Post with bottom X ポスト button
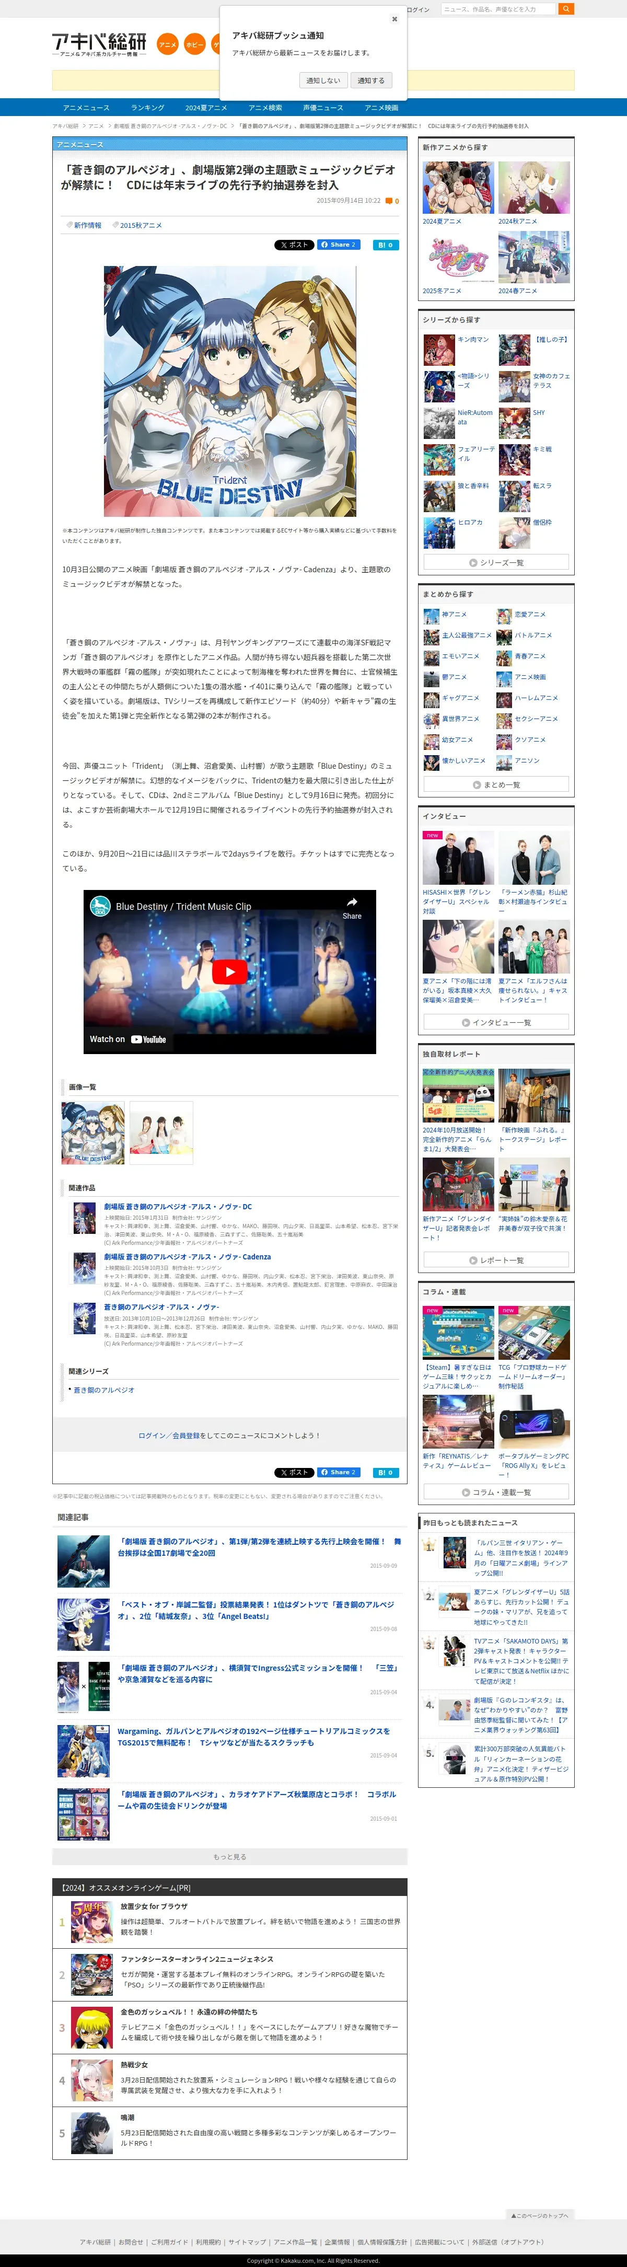Screen dimensions: 627x2267 point(294,1472)
